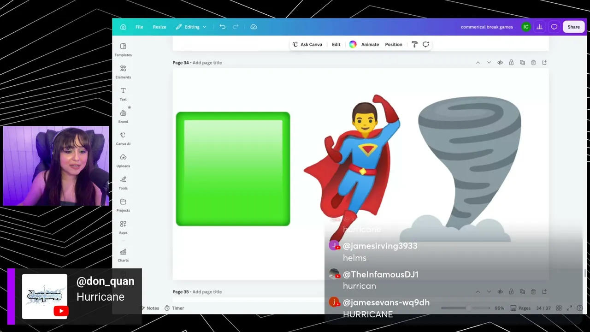The width and height of the screenshot is (590, 332).
Task: Open the Templates panel
Action: 123,50
